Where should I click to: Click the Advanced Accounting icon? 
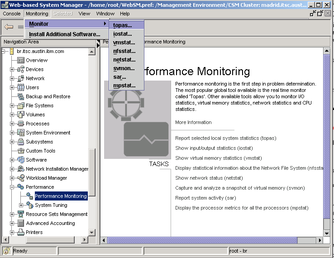(21, 223)
